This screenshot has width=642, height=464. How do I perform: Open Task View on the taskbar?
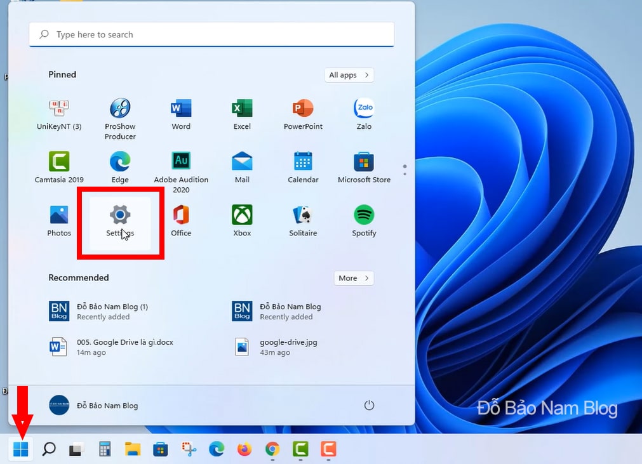[77, 449]
